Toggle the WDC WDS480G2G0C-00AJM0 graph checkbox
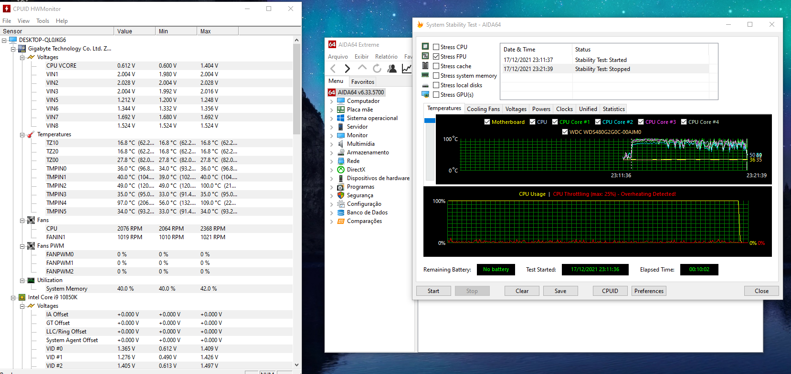The width and height of the screenshot is (791, 374). [565, 132]
